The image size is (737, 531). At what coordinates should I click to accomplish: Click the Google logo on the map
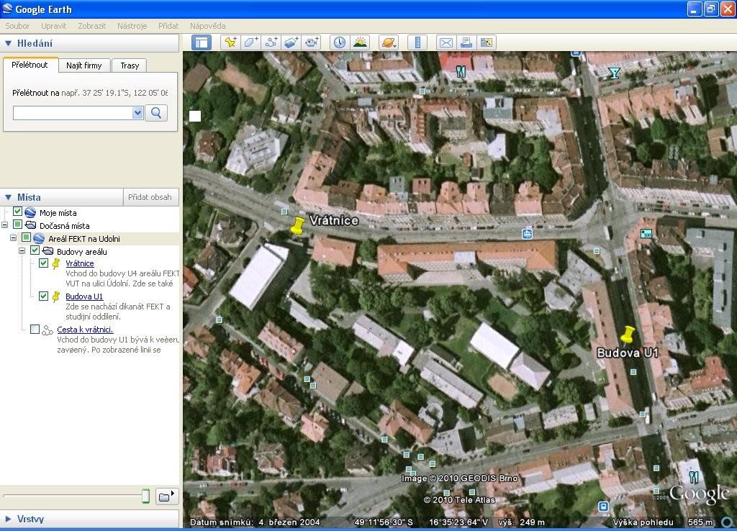coord(699,494)
